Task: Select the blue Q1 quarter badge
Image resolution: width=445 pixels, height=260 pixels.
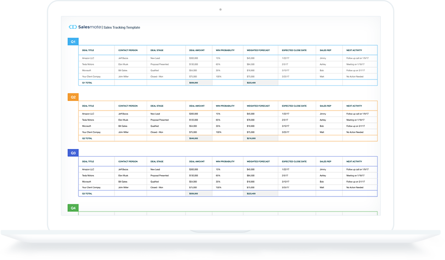Action: point(73,42)
